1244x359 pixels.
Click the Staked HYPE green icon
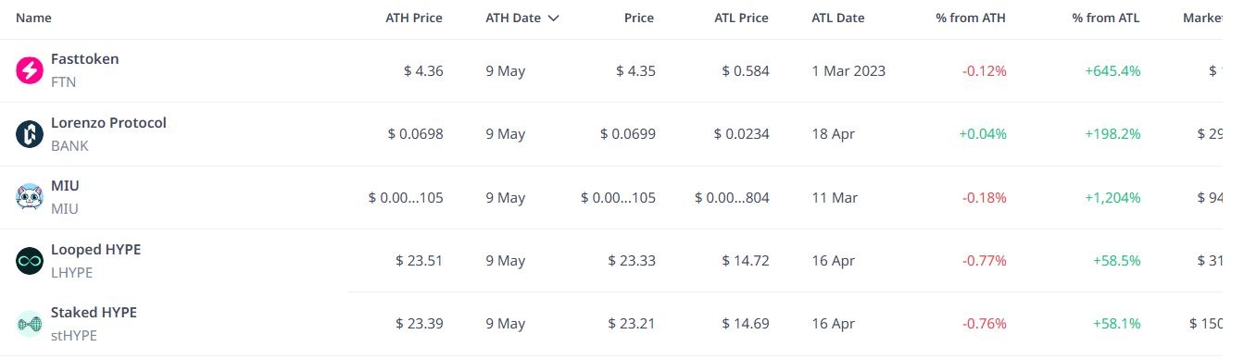[30, 324]
